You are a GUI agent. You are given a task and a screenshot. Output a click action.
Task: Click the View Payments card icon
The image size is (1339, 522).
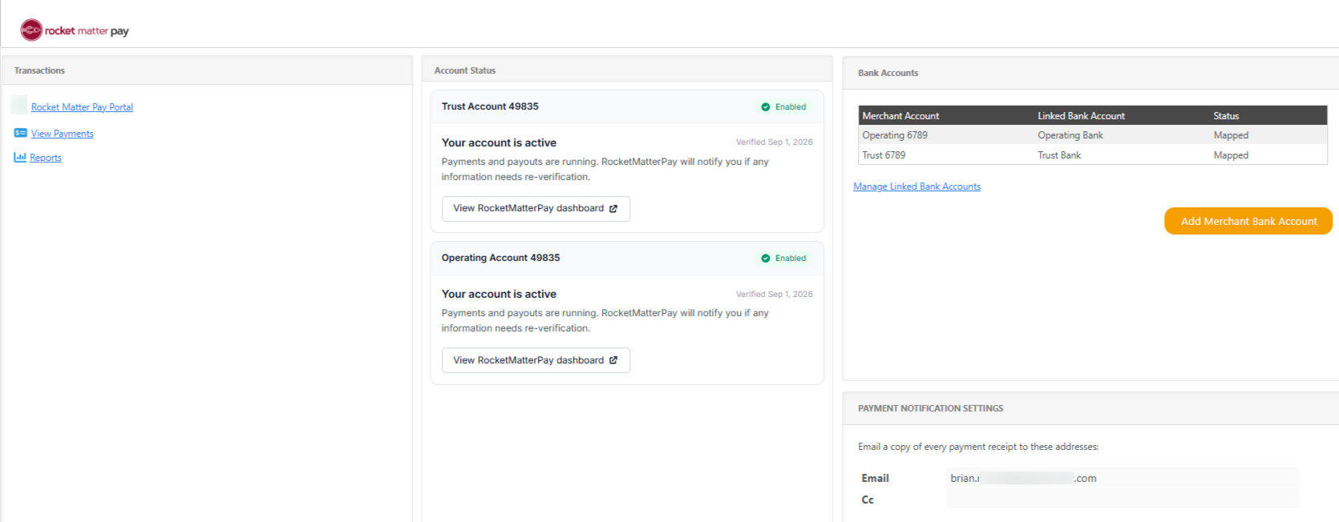[x=20, y=133]
